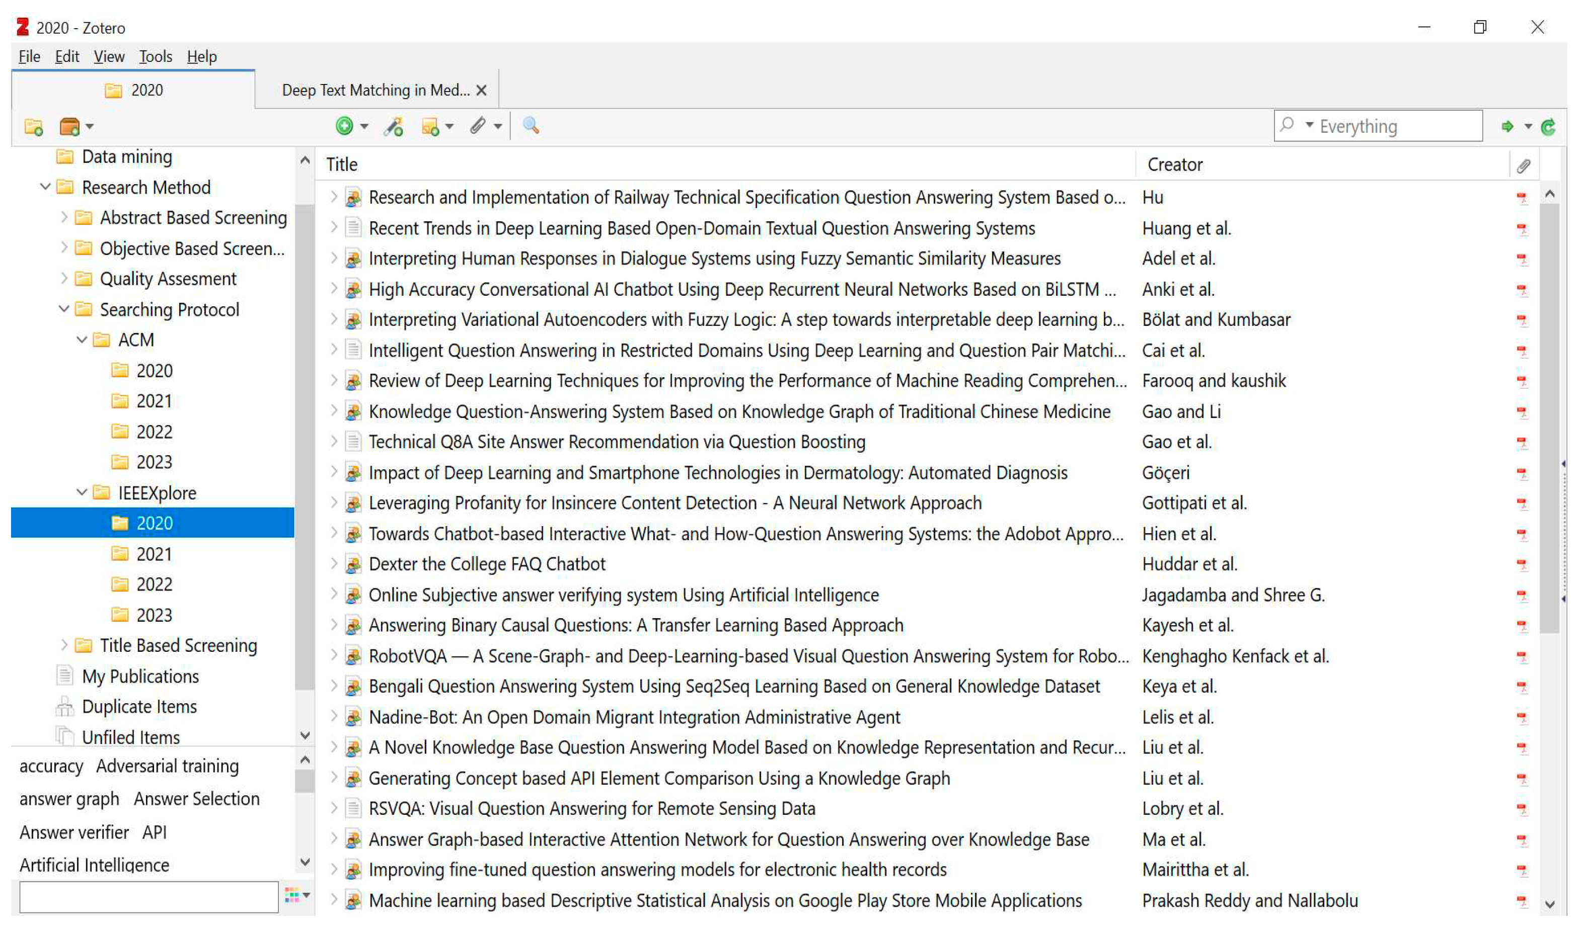This screenshot has width=1578, height=931.
Task: Click Sync with zotero.org icon
Action: (1548, 127)
